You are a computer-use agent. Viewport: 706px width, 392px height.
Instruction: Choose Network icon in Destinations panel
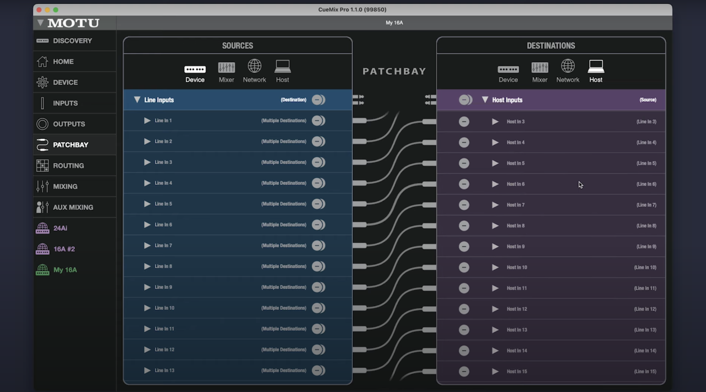pyautogui.click(x=568, y=72)
